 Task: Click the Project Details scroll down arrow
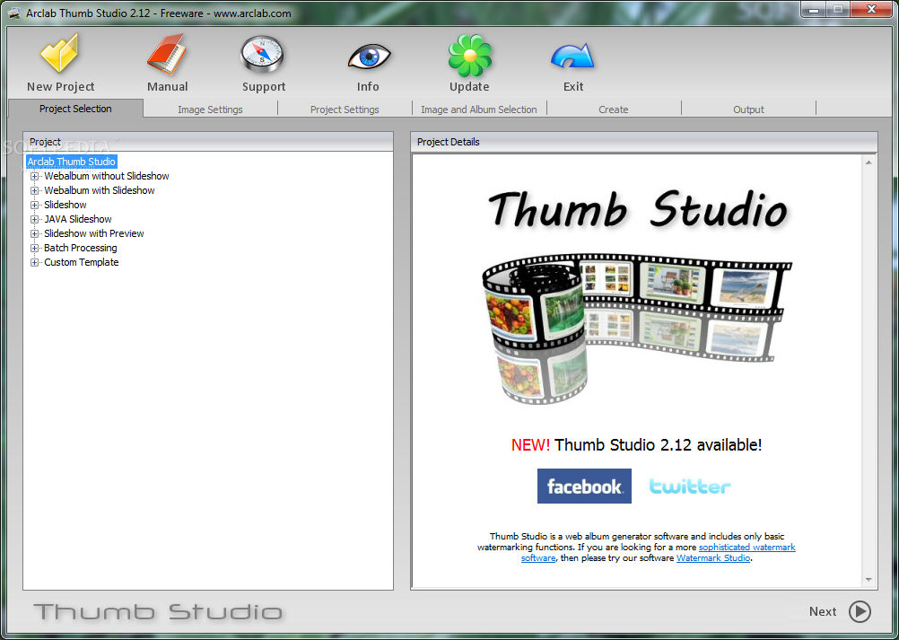click(868, 580)
